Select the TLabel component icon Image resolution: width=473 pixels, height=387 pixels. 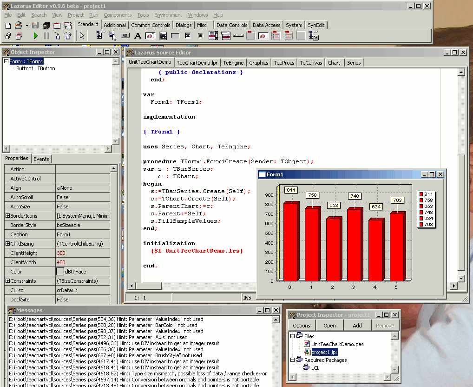coord(138,36)
